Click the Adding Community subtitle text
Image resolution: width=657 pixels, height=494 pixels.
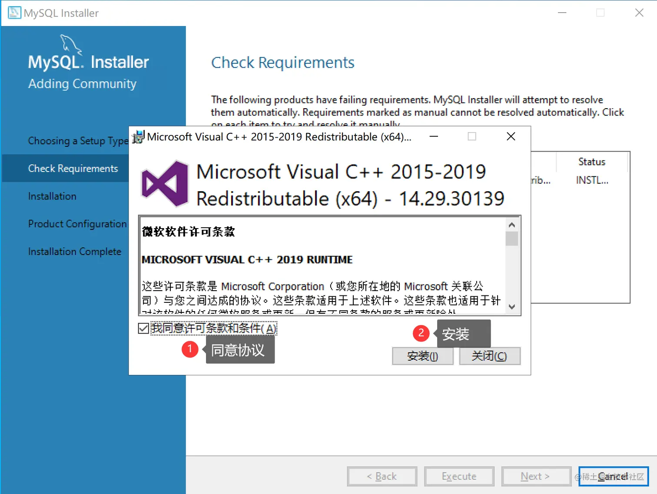point(82,84)
